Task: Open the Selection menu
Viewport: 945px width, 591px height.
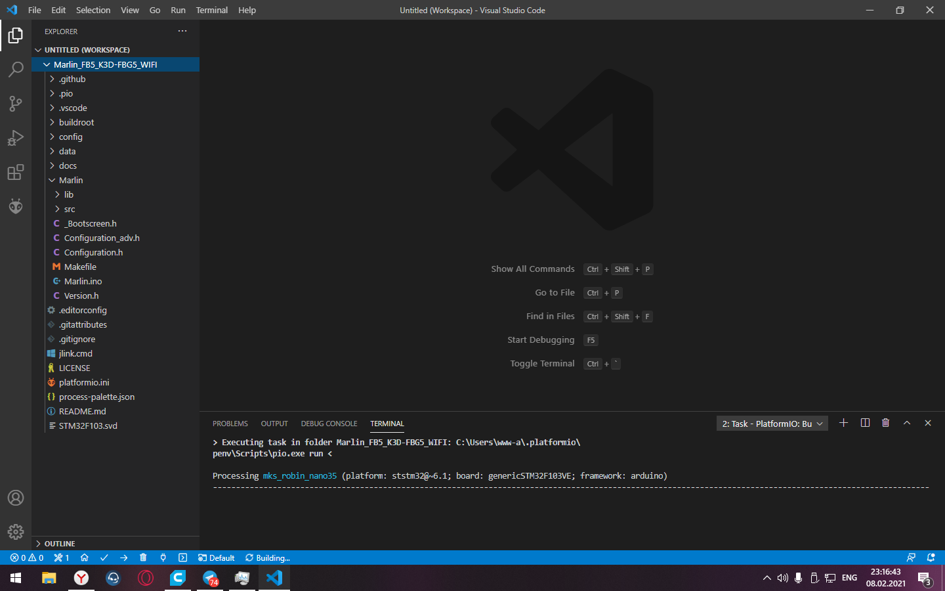Action: [93, 10]
